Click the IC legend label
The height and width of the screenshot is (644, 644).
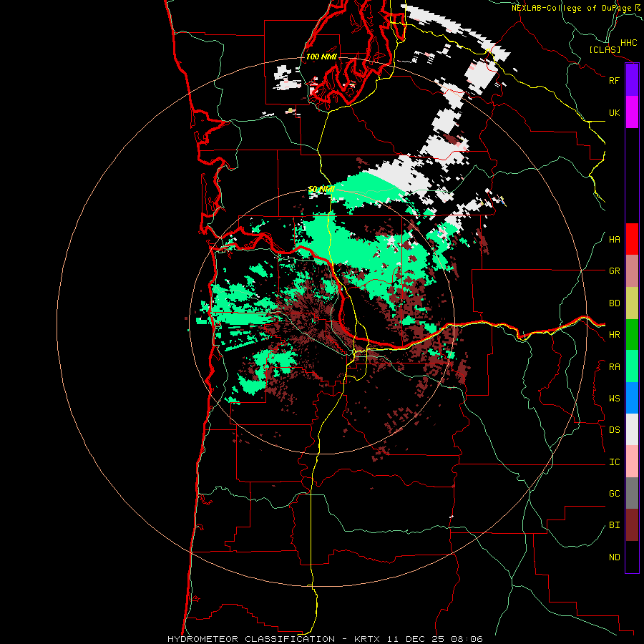[x=614, y=462]
